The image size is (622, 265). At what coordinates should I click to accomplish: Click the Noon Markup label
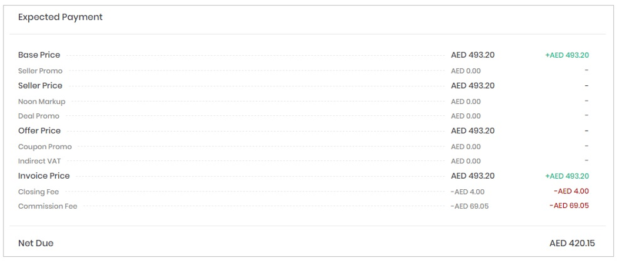pos(42,101)
